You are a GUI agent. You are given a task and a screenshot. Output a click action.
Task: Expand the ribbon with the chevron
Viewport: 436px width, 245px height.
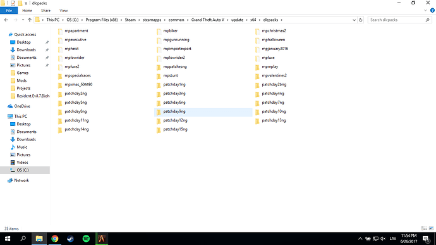(425, 11)
